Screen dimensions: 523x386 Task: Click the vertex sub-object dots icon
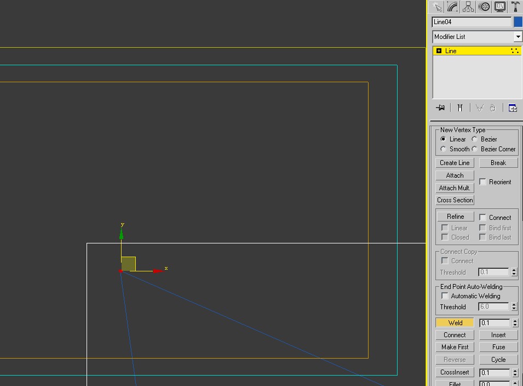point(515,51)
